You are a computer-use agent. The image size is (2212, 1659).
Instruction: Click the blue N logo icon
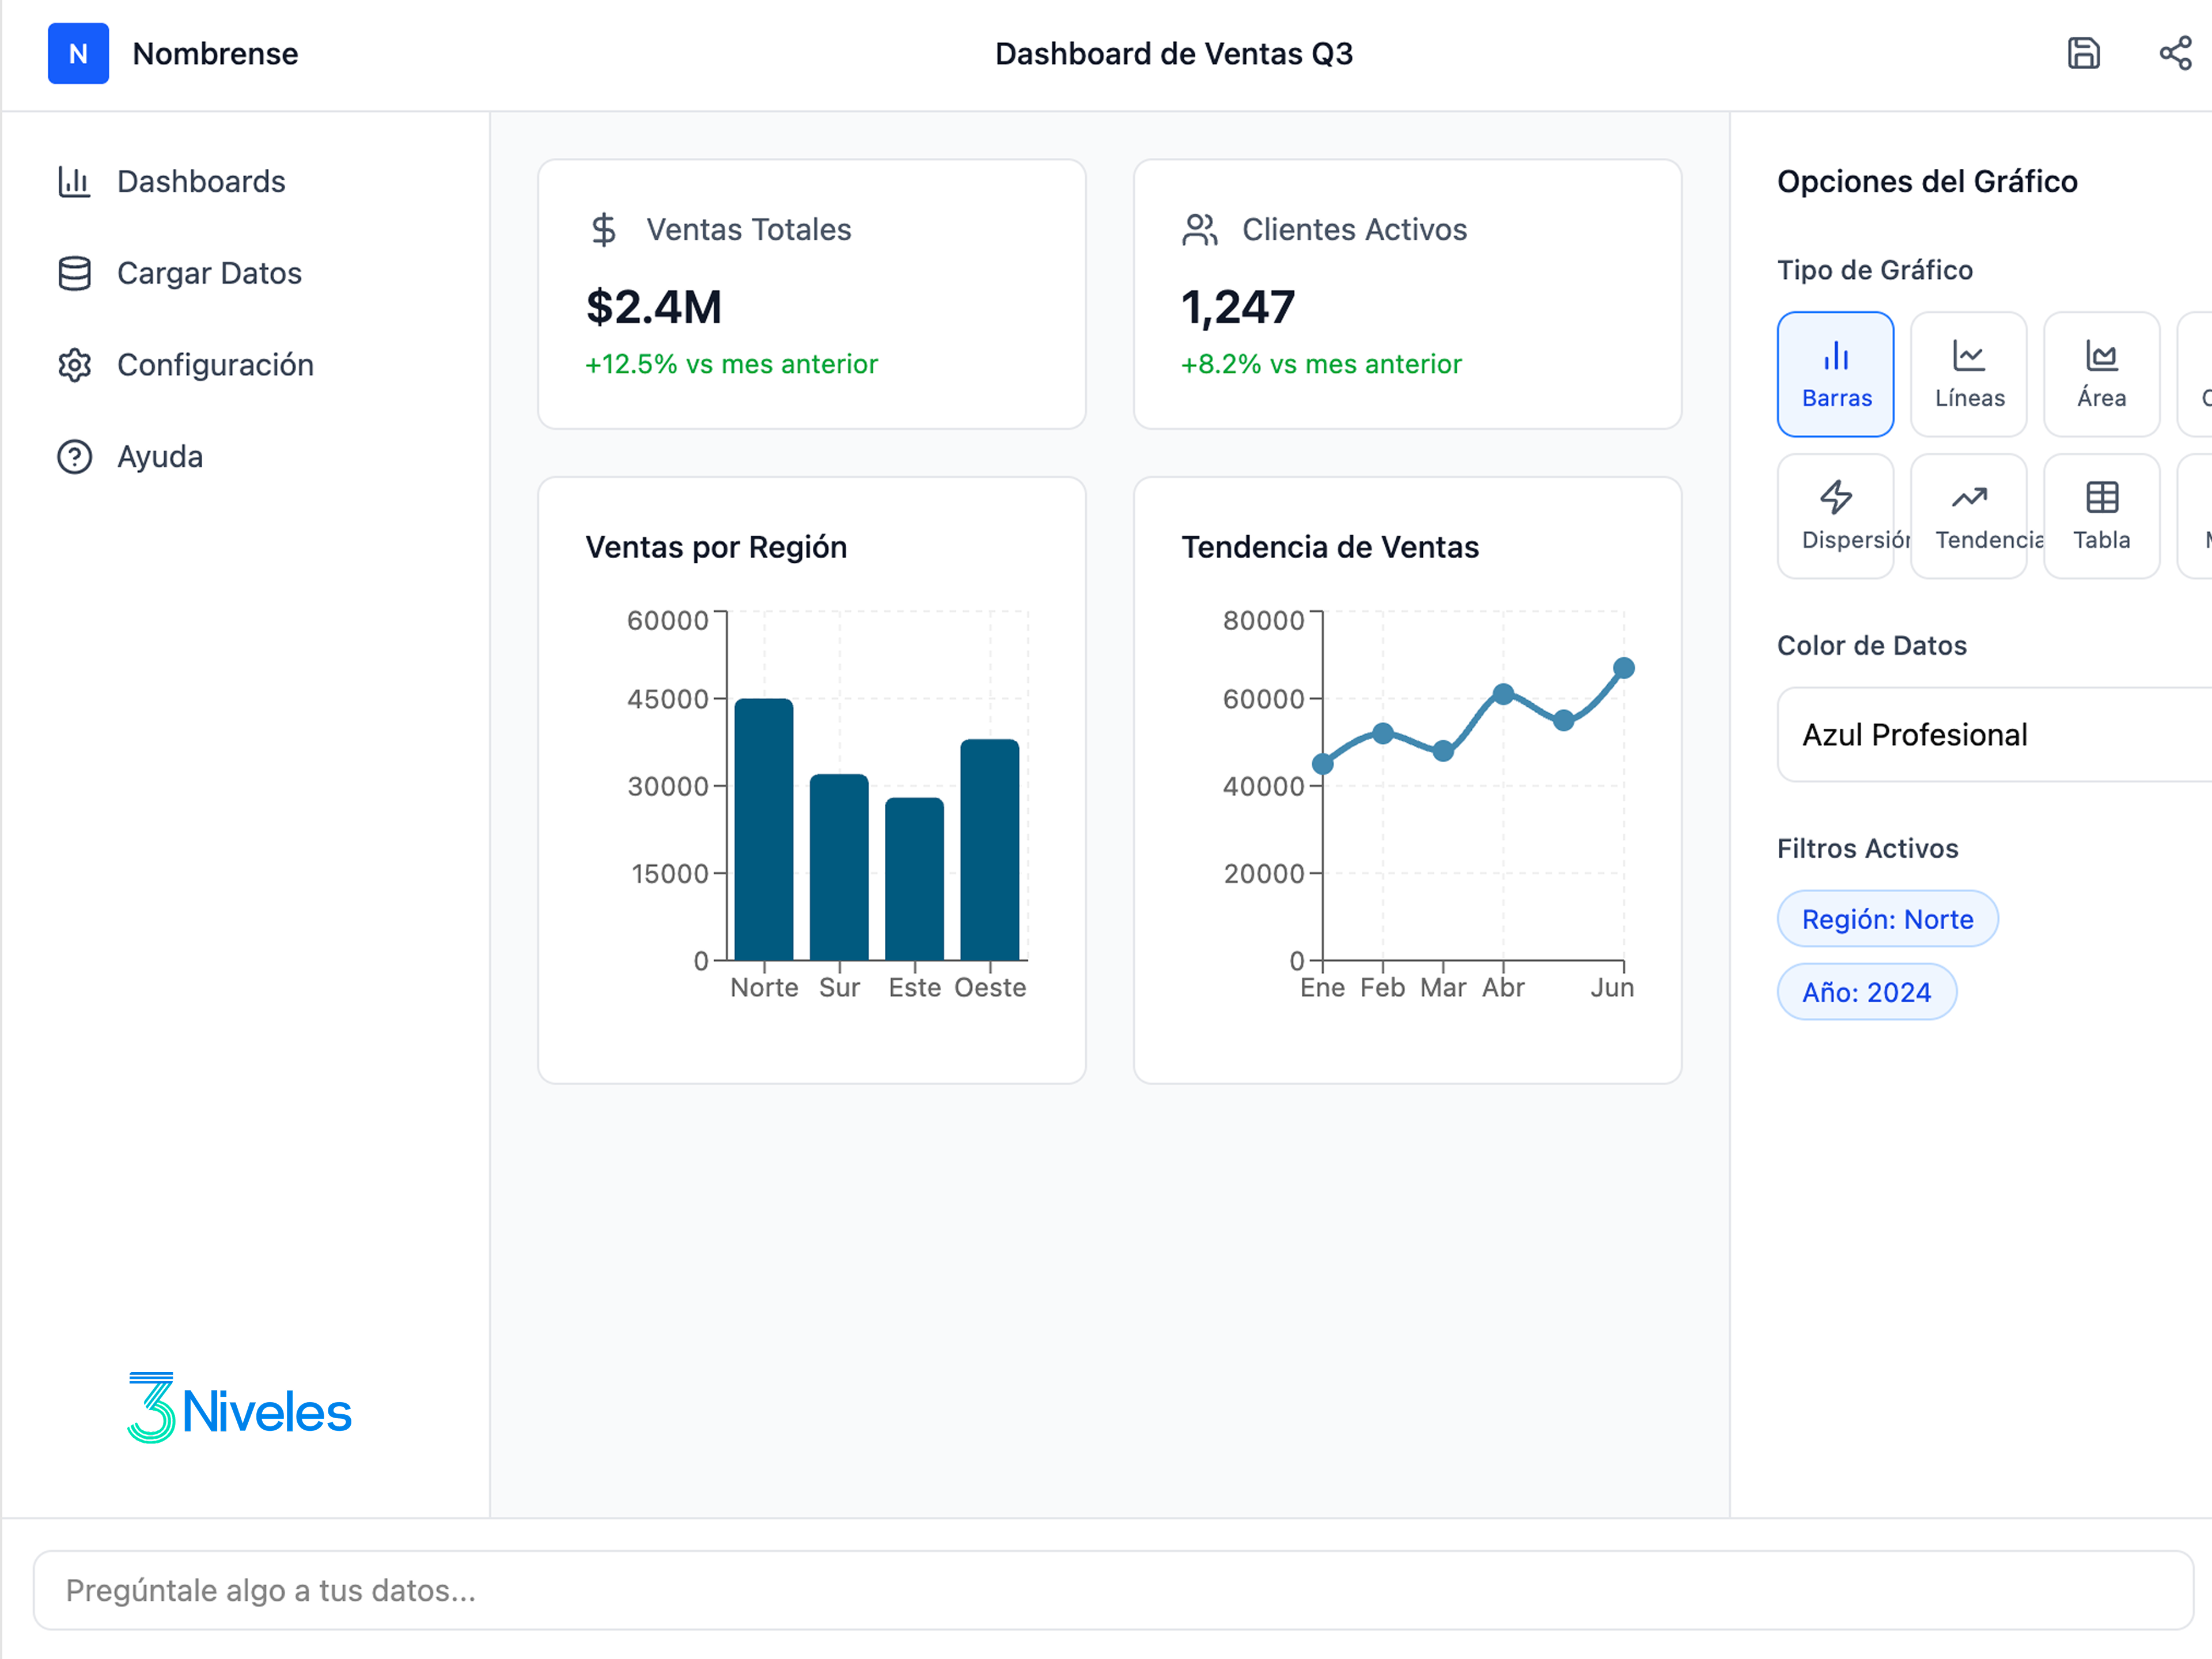coord(78,53)
